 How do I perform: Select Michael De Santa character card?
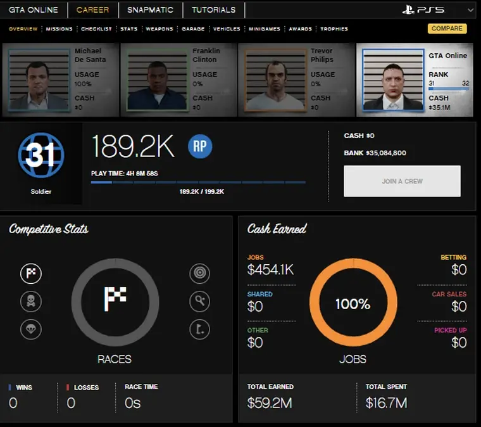point(61,80)
